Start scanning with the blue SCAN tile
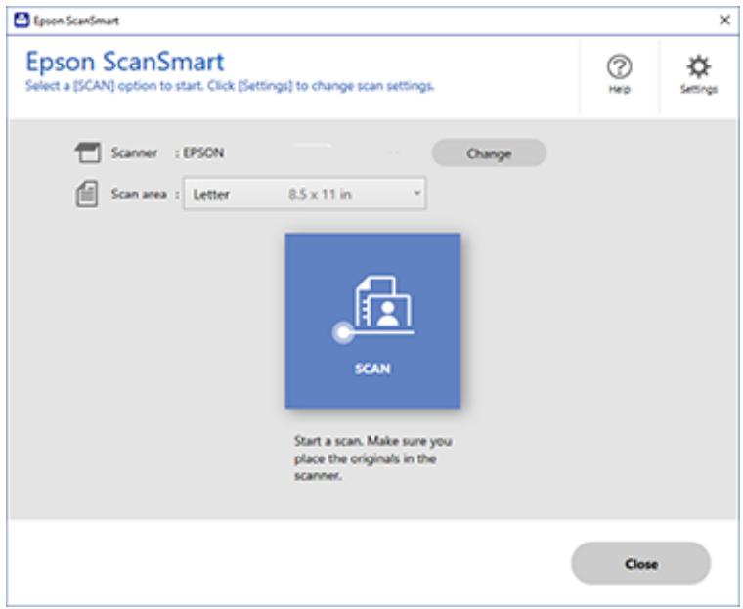Image resolution: width=743 pixels, height=609 pixels. [x=372, y=321]
